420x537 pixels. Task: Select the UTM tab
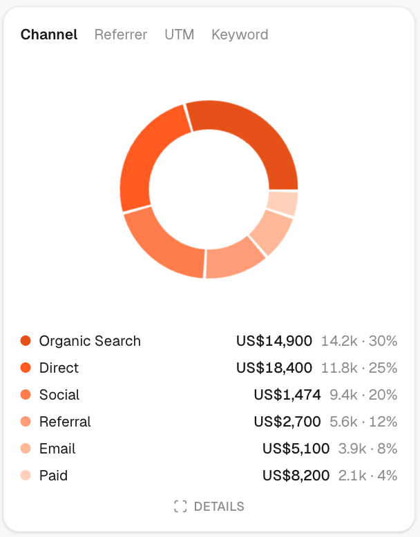pos(180,35)
